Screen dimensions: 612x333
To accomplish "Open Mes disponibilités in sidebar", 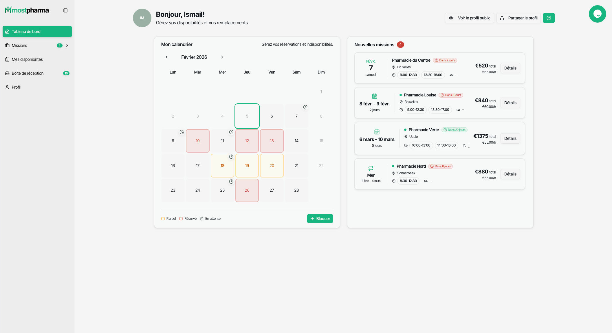I will (27, 59).
